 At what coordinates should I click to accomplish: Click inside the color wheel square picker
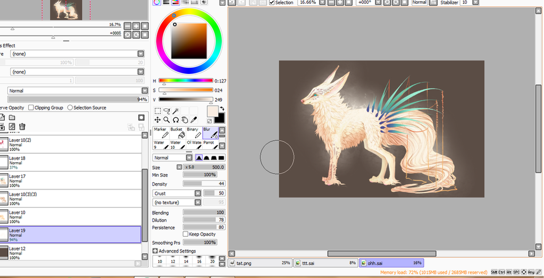(x=189, y=41)
